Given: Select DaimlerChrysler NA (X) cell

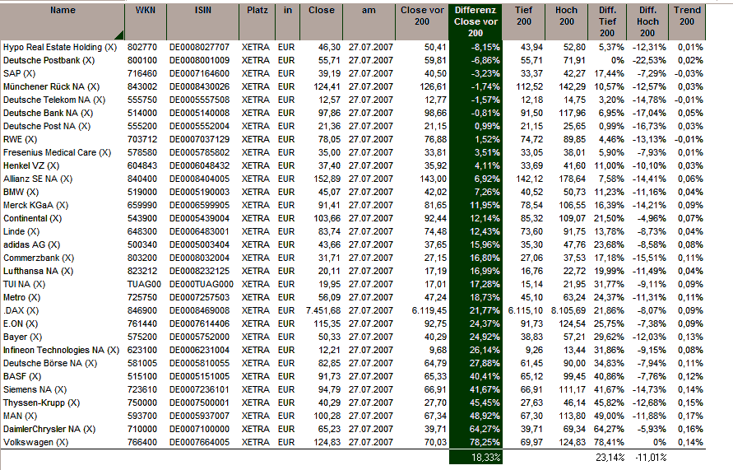Looking at the screenshot, I should [x=49, y=429].
